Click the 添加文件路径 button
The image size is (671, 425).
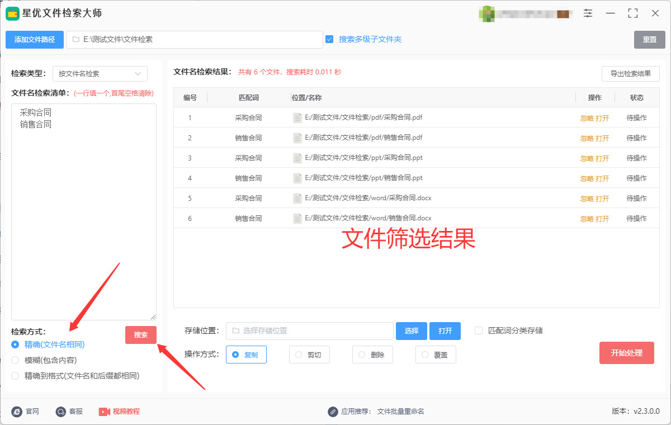[x=35, y=40]
